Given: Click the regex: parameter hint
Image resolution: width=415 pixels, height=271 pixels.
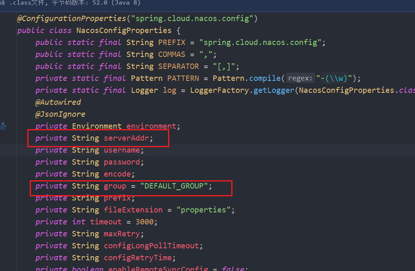Looking at the screenshot, I should coord(300,78).
